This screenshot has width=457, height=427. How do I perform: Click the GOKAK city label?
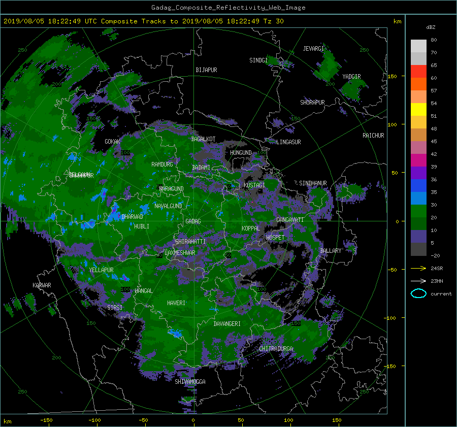tap(112, 142)
